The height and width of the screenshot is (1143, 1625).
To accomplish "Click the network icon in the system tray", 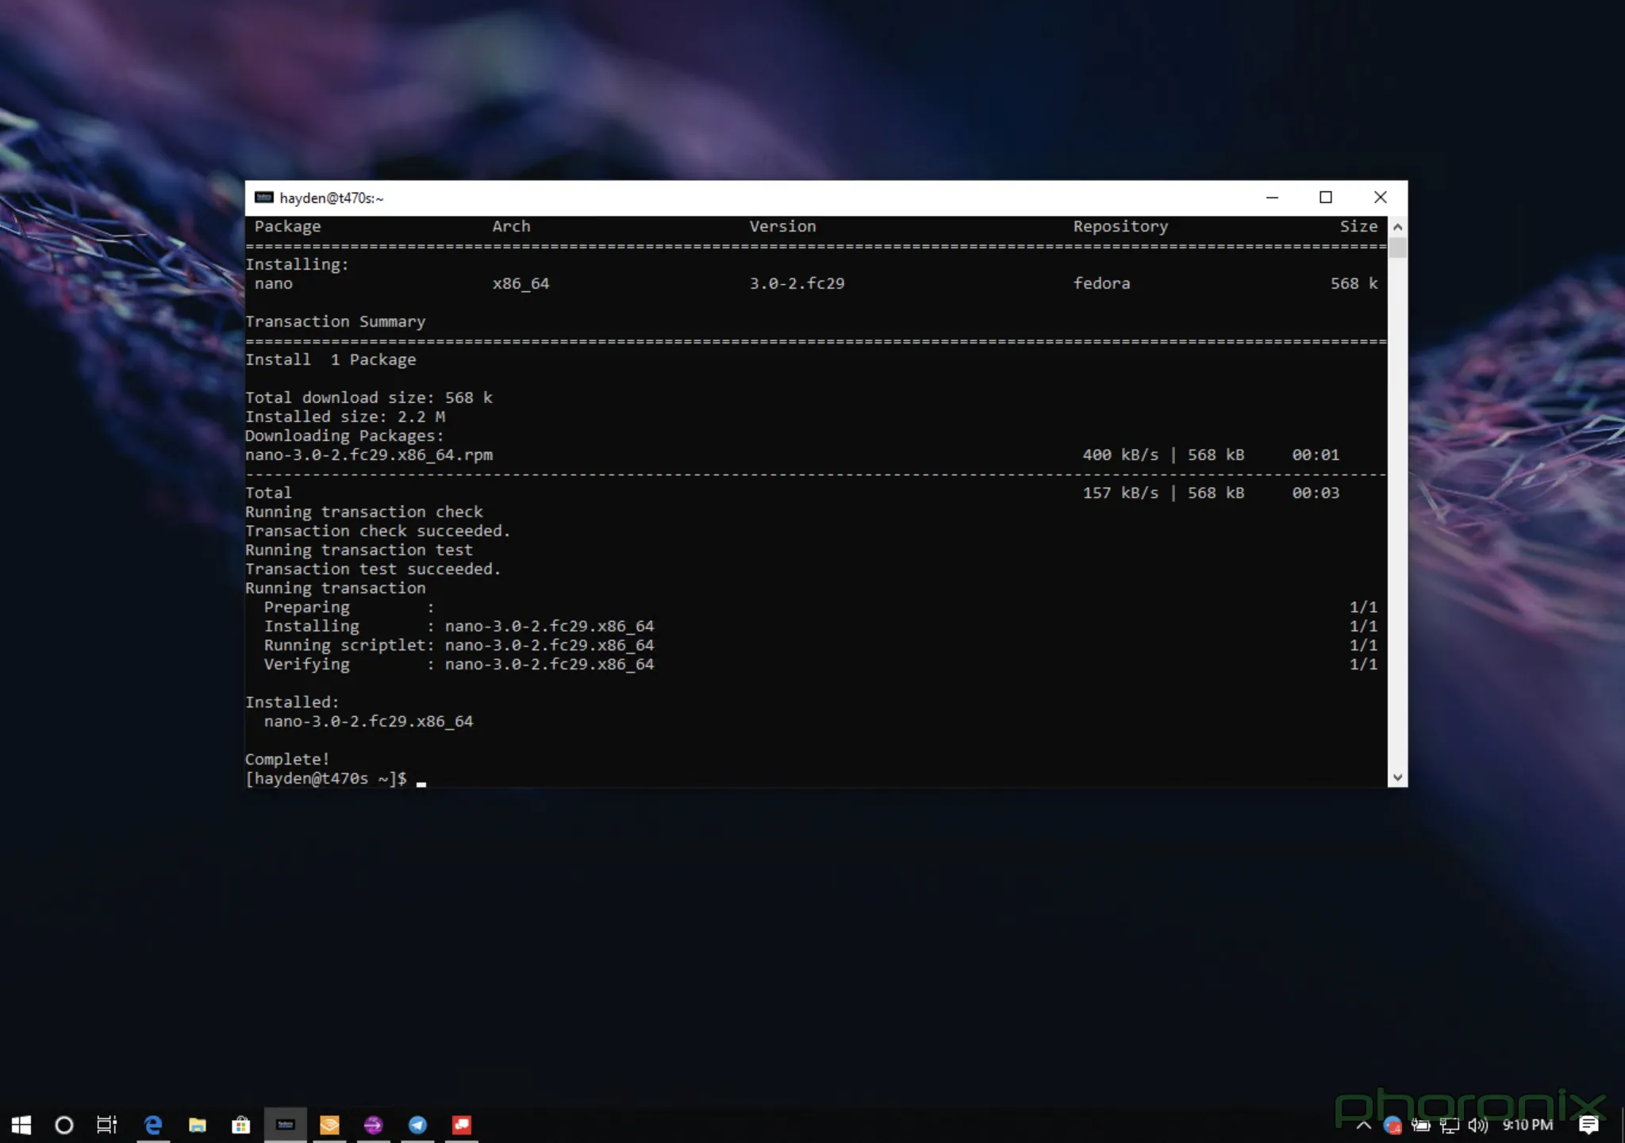I will [x=1449, y=1126].
